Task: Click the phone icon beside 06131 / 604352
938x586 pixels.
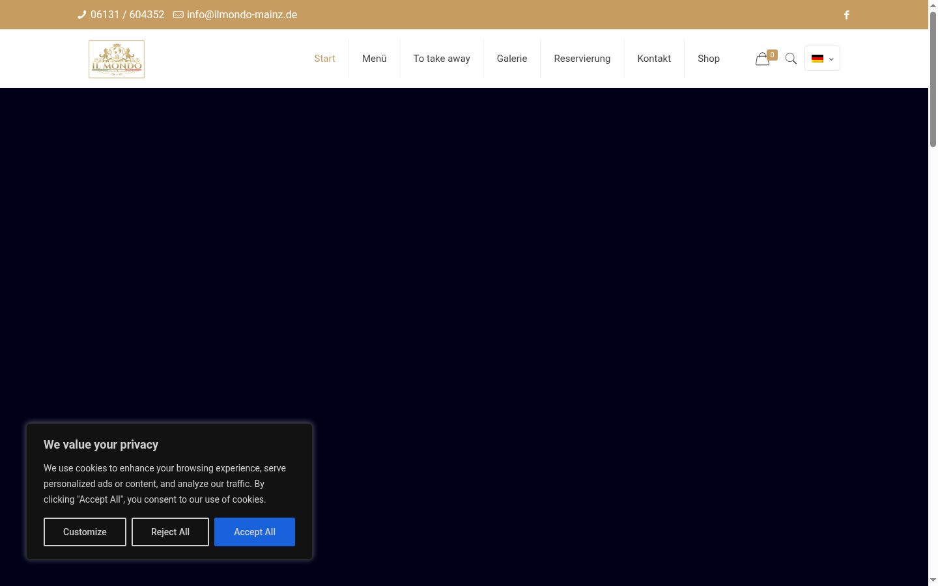Action: [x=82, y=15]
